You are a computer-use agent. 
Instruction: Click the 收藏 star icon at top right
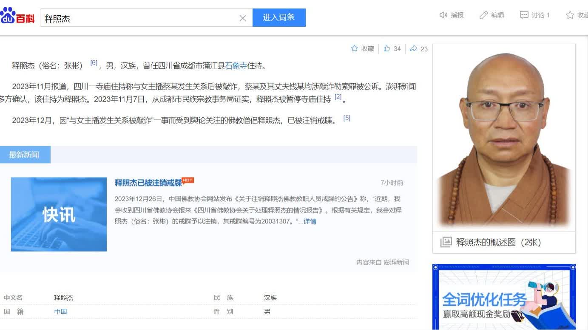pyautogui.click(x=570, y=14)
